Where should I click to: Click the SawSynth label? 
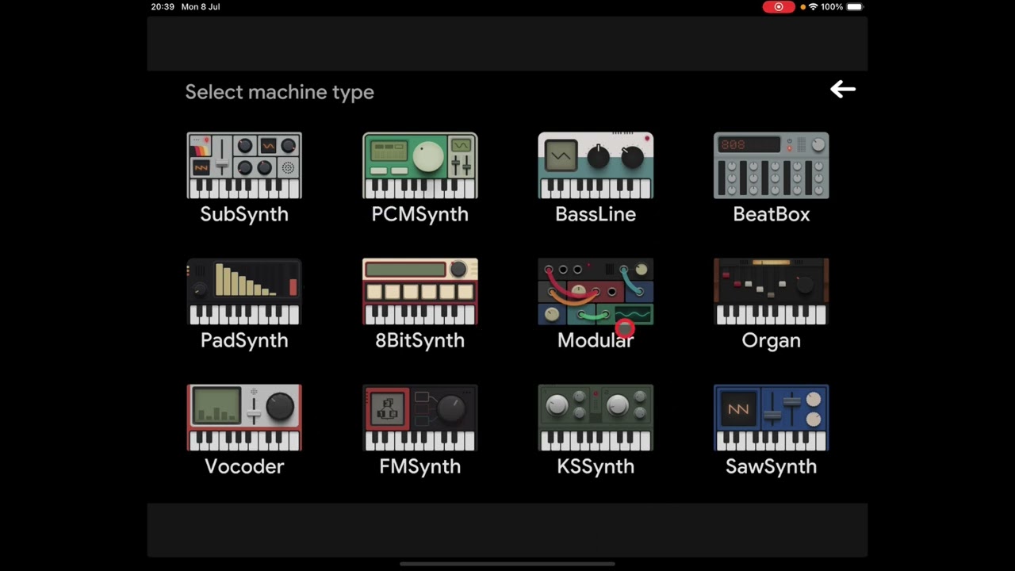coord(772,466)
